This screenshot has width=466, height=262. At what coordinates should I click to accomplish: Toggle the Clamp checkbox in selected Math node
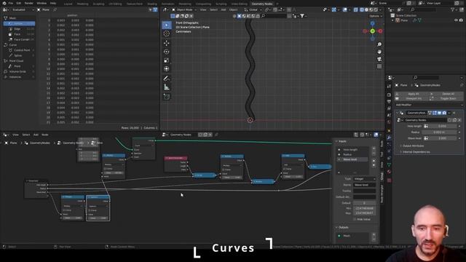pos(90,210)
